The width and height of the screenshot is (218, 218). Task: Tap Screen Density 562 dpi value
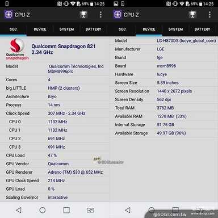(x=164, y=99)
